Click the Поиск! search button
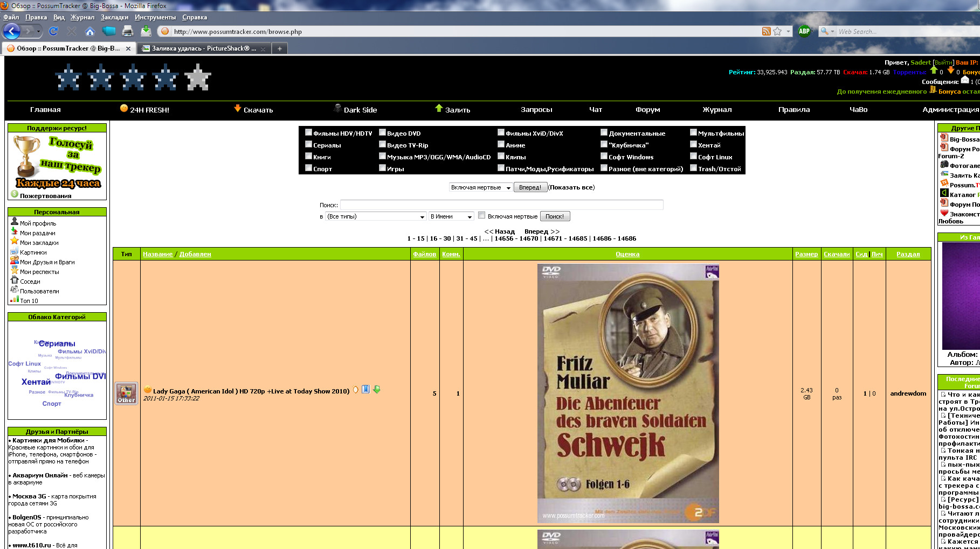The image size is (980, 549). [555, 216]
